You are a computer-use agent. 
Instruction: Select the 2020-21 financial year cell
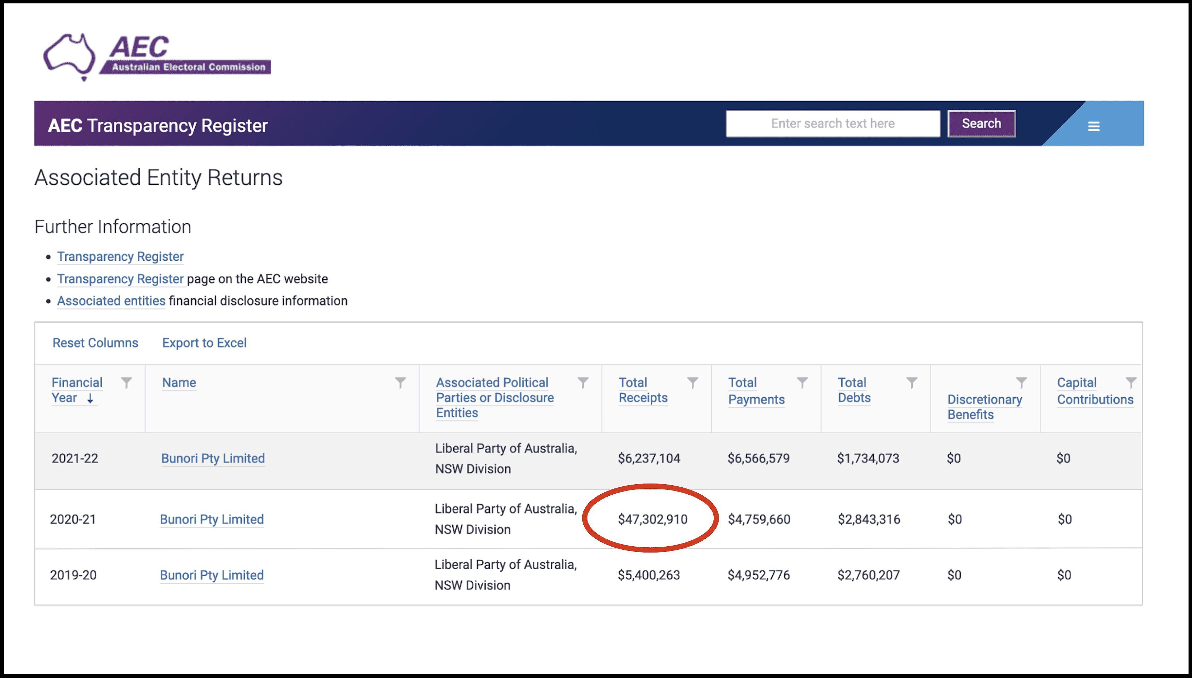(73, 519)
